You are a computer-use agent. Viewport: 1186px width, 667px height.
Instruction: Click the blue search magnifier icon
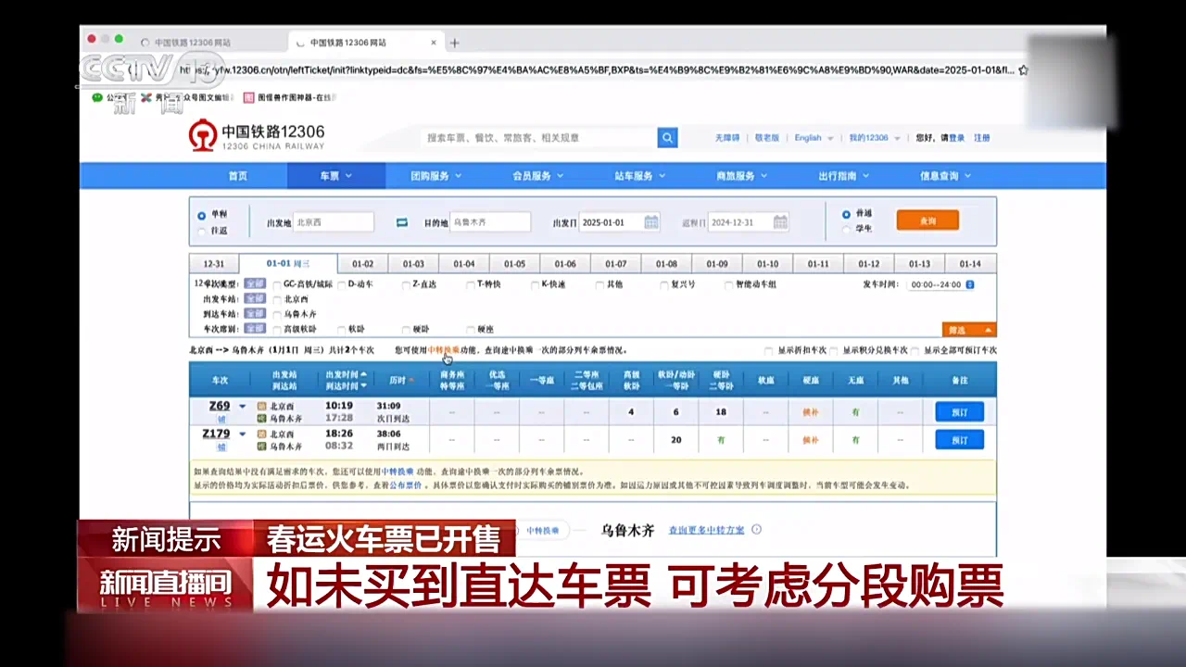666,137
